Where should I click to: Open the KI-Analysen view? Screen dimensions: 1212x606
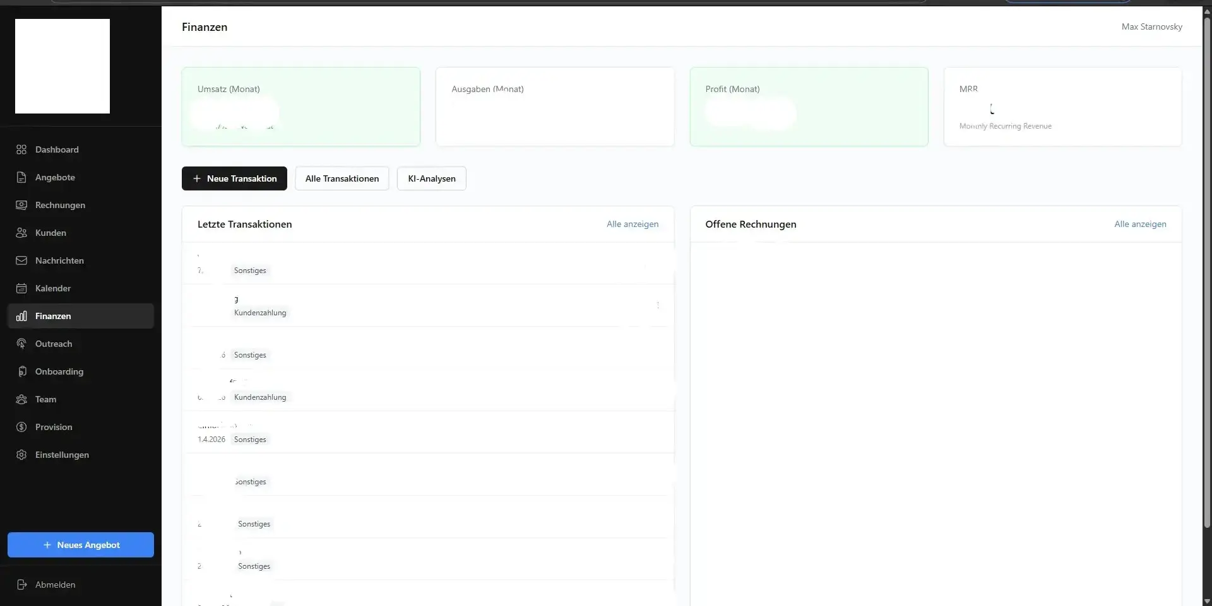pos(431,178)
